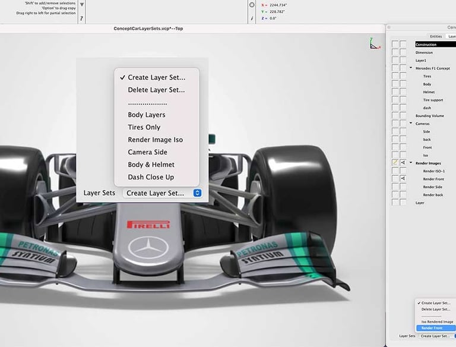Toggle second-column visibility box for Tires layer

point(403,76)
